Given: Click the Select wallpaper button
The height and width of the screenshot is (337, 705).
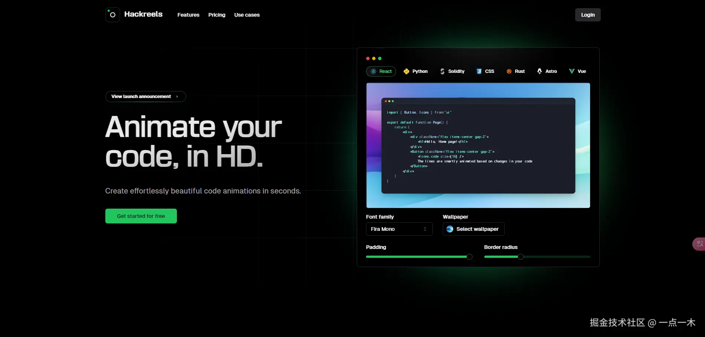Looking at the screenshot, I should [474, 229].
